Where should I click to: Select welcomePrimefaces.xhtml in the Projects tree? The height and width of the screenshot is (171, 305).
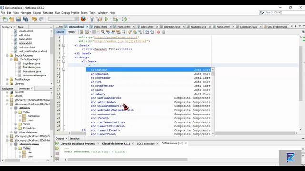[x=33, y=51]
